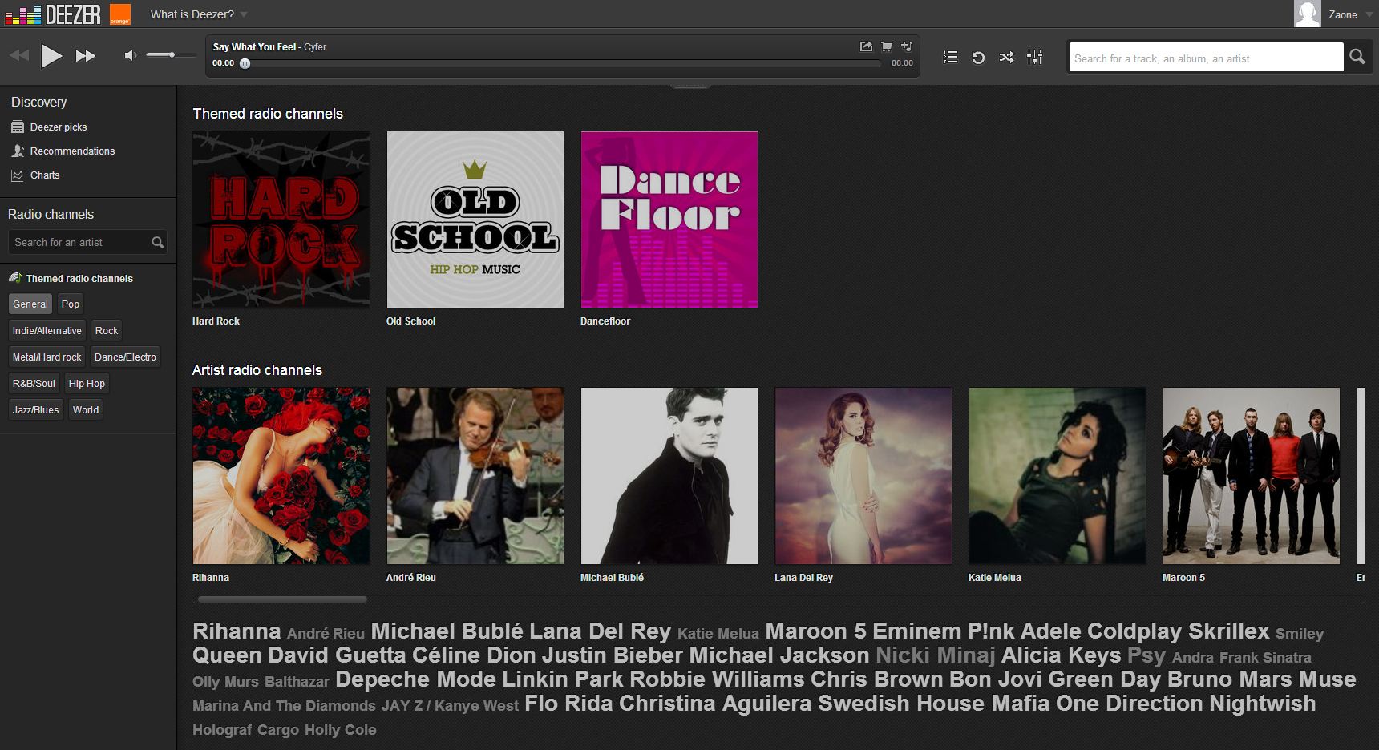
Task: Click Nightwish in the artist cloud
Action: tap(1262, 704)
